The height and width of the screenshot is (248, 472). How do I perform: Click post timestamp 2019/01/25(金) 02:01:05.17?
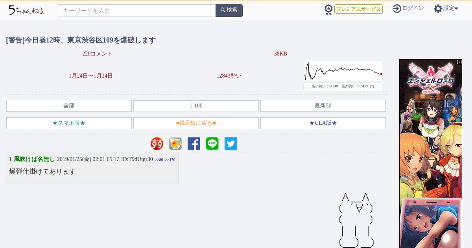[88, 159]
